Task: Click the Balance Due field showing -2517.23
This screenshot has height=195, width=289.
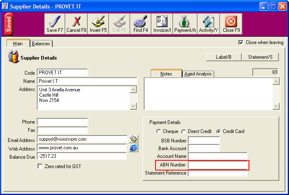Action: 82,156
